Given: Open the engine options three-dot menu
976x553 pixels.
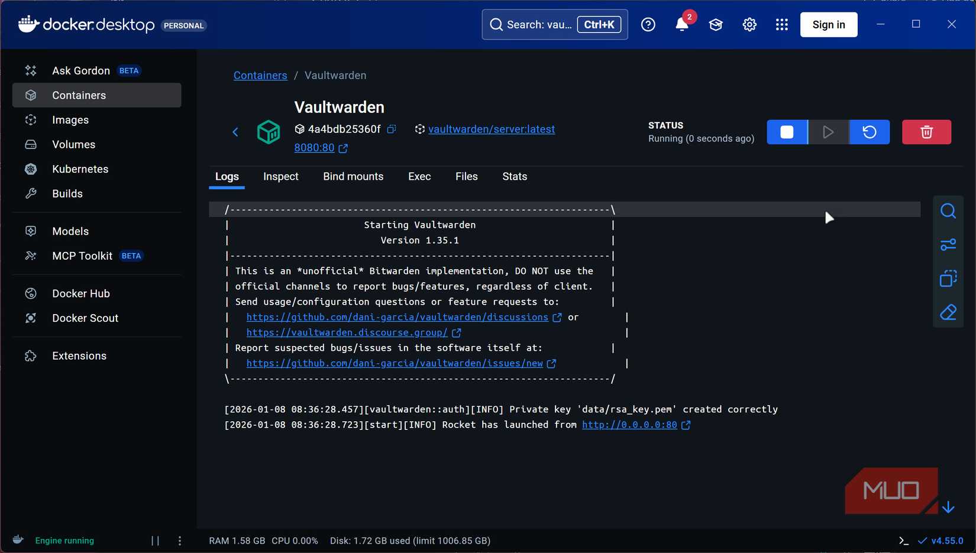Looking at the screenshot, I should [x=180, y=541].
